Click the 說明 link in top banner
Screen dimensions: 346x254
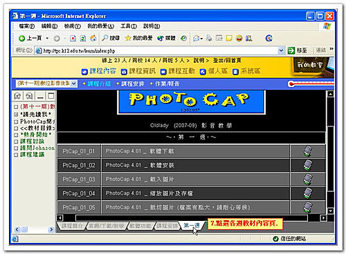[x=199, y=61]
